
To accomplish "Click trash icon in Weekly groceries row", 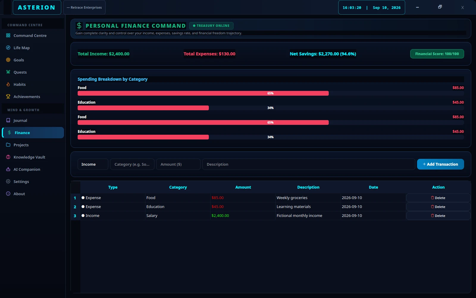I will pos(433,198).
